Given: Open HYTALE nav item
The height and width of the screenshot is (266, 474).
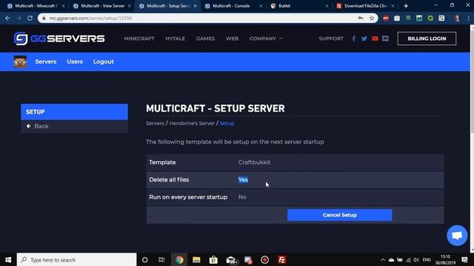Looking at the screenshot, I should coord(176,38).
